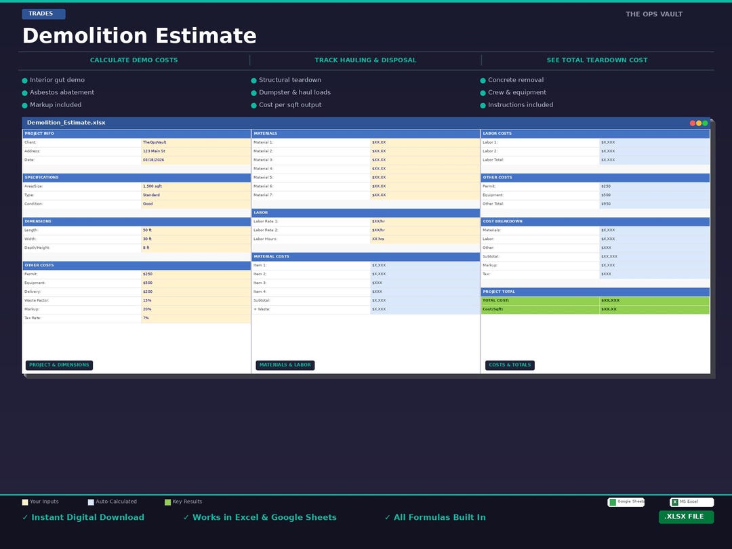Click the yellow window dot of Demolition_Estimate.xlsx
The width and height of the screenshot is (732, 549).
tap(699, 123)
